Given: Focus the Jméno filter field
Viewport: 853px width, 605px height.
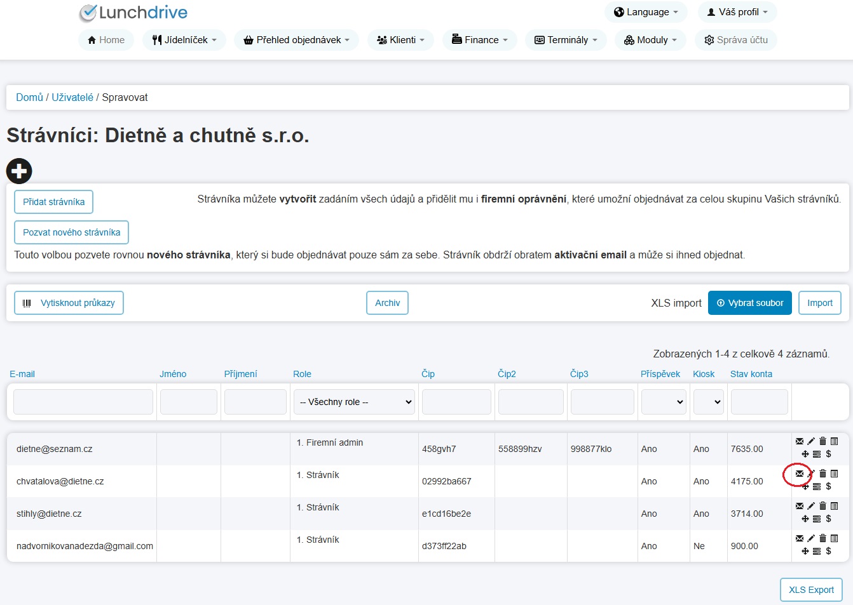Looking at the screenshot, I should [x=189, y=402].
